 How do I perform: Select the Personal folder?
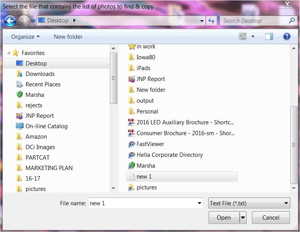tap(143, 112)
